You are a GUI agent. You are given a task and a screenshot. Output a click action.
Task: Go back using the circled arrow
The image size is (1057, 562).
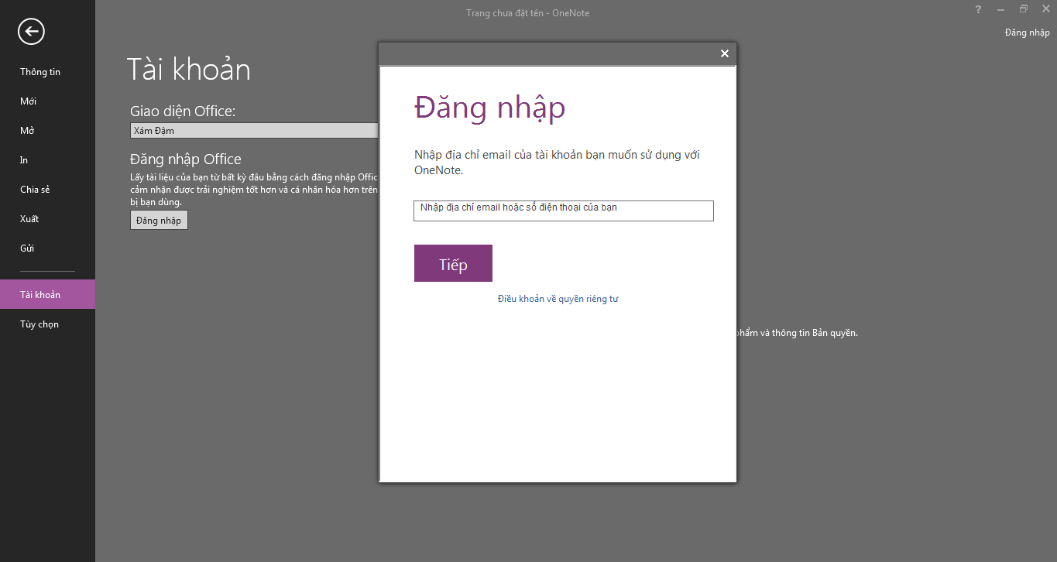tap(32, 31)
